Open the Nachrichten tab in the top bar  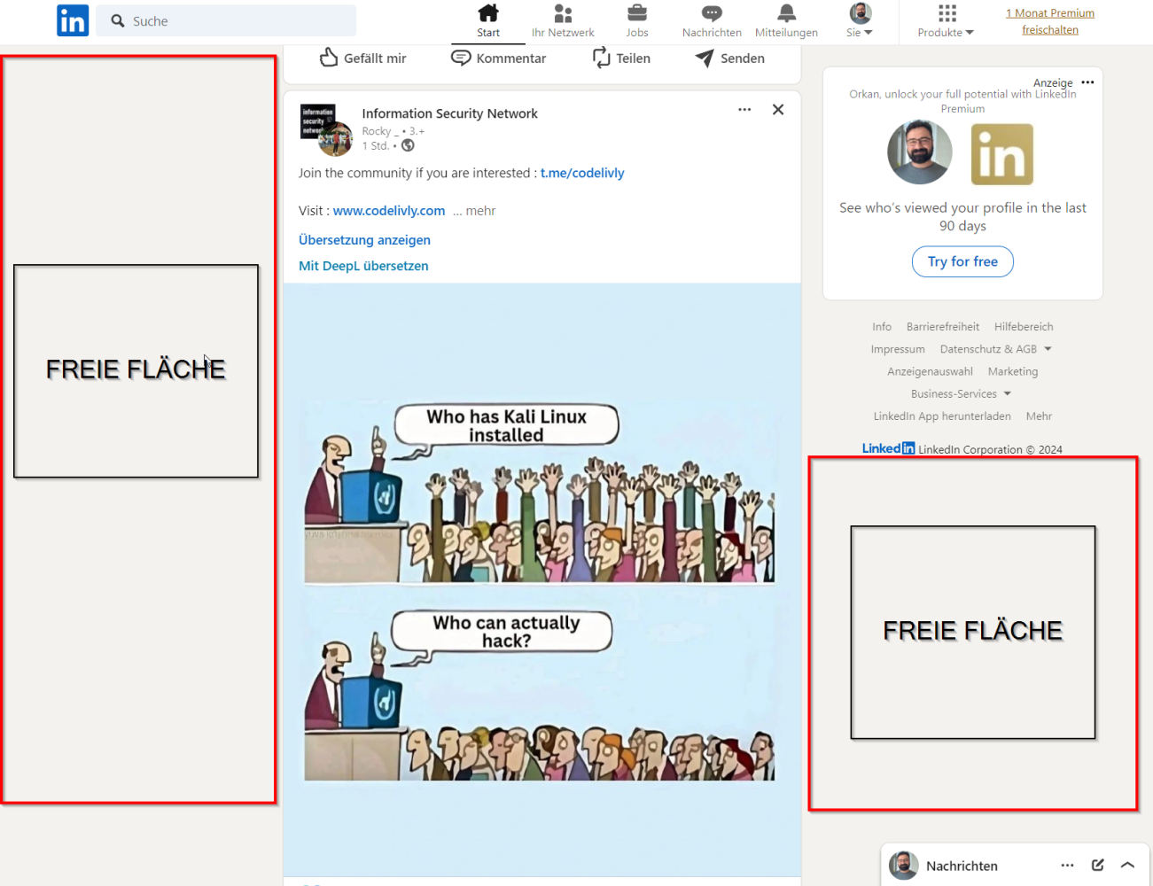(712, 21)
